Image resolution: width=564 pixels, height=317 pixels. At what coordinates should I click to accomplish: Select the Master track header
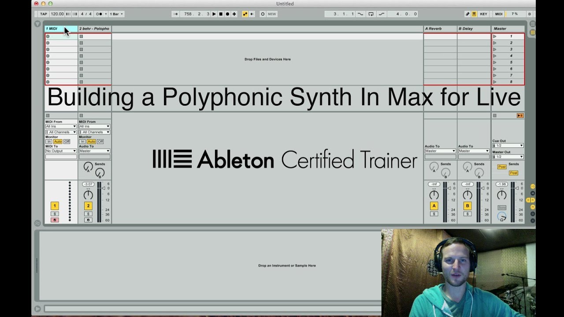click(x=508, y=29)
